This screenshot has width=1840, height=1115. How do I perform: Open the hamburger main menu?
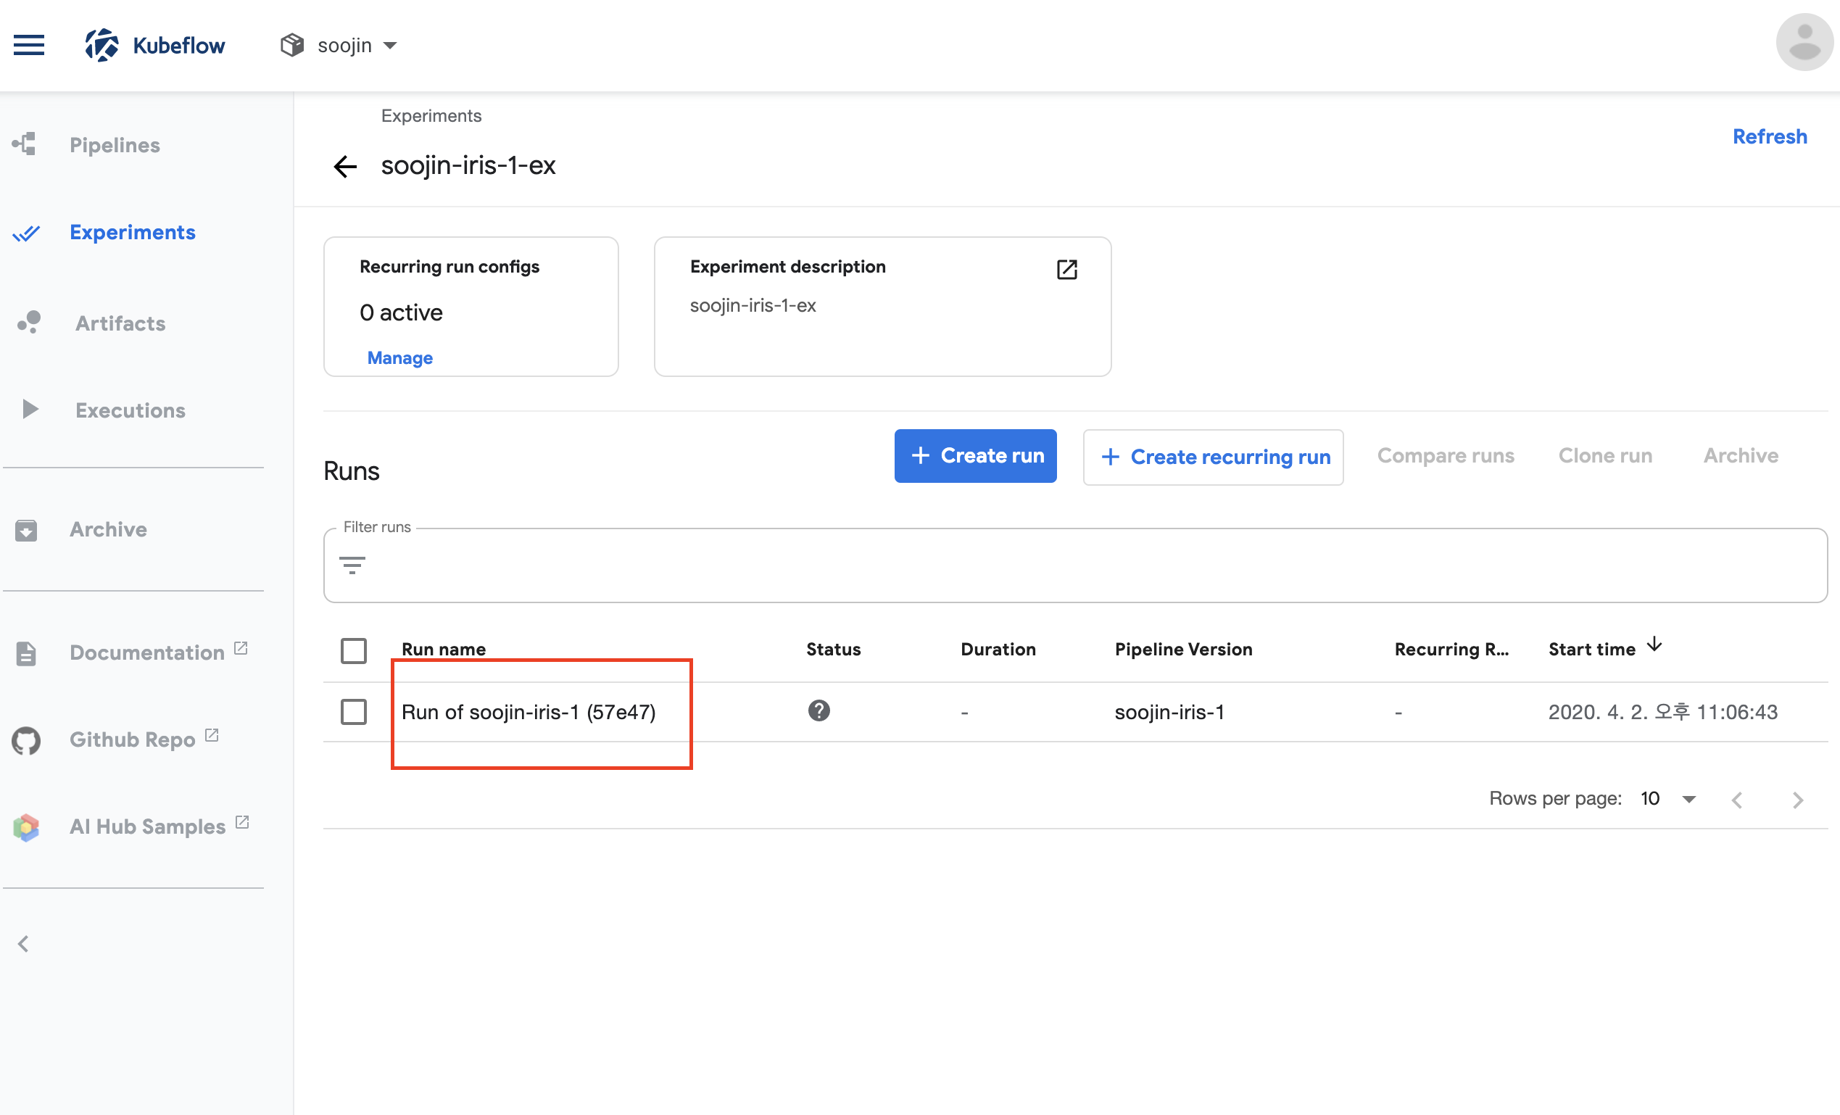click(29, 46)
